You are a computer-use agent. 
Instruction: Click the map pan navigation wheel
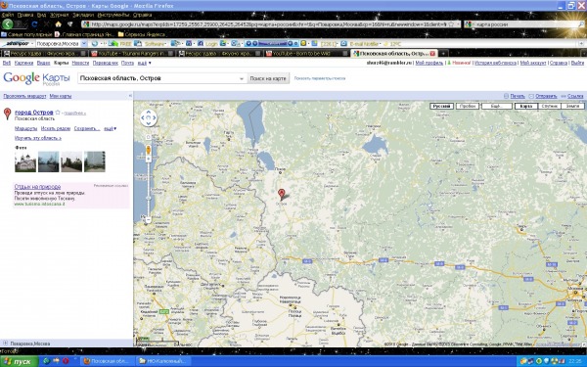point(149,118)
